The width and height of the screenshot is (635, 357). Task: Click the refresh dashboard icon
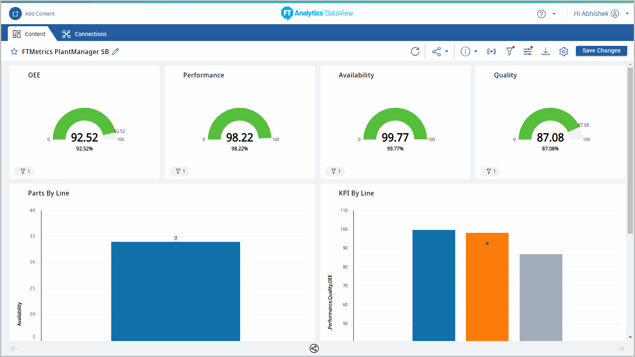coord(415,51)
